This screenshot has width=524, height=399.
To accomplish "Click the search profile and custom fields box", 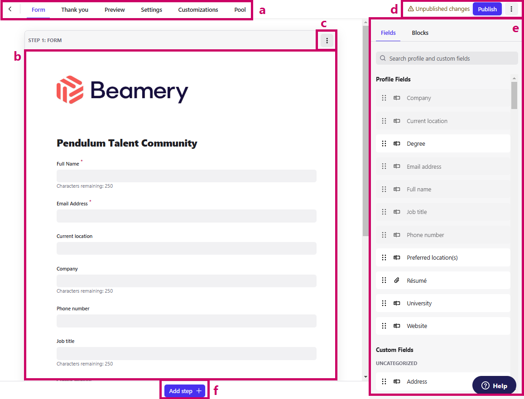I will point(447,58).
